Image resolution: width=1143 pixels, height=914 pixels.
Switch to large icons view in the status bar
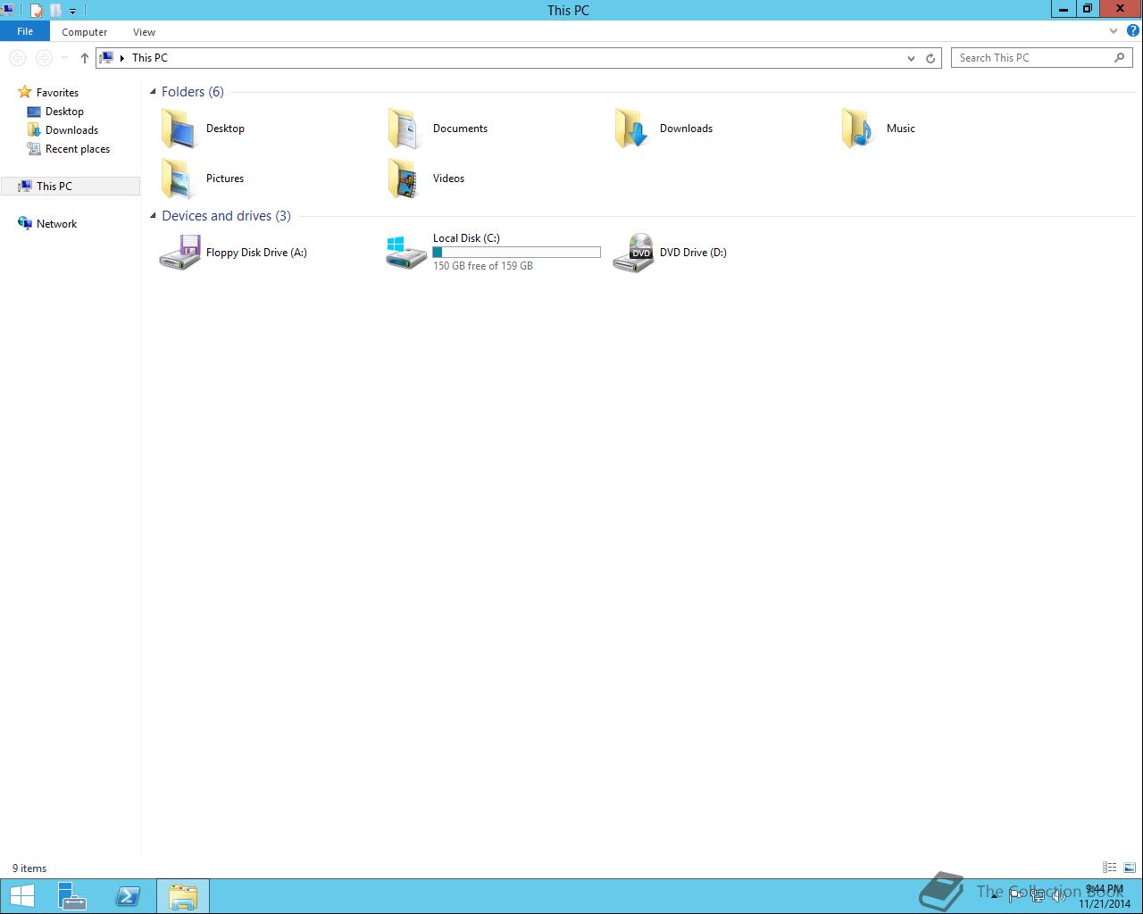[x=1129, y=867]
